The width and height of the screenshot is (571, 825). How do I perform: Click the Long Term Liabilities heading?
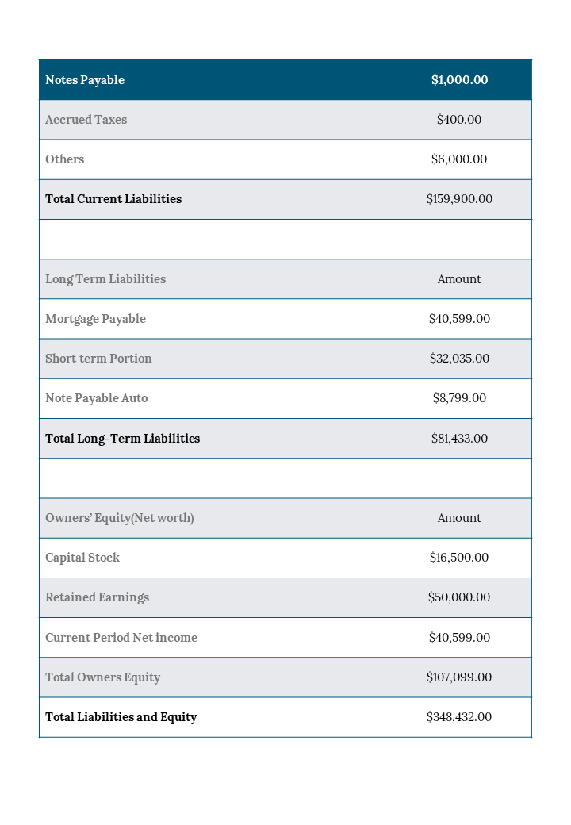[105, 279]
